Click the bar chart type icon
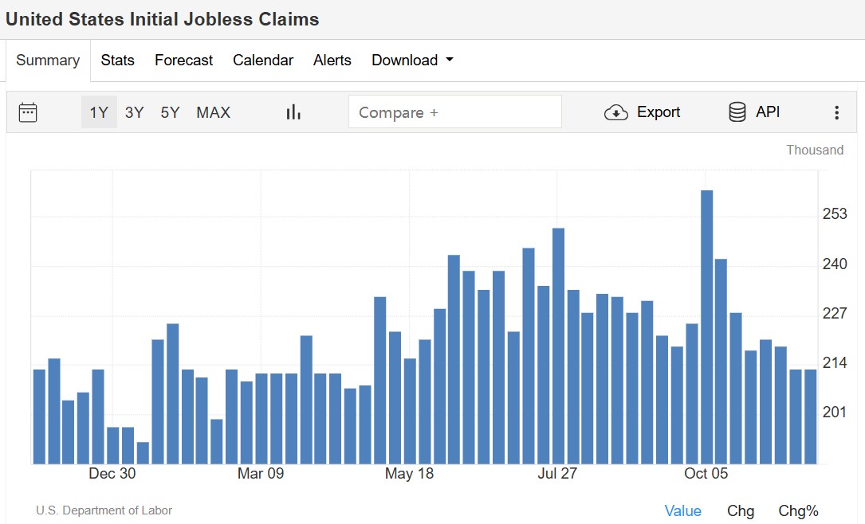 point(293,112)
